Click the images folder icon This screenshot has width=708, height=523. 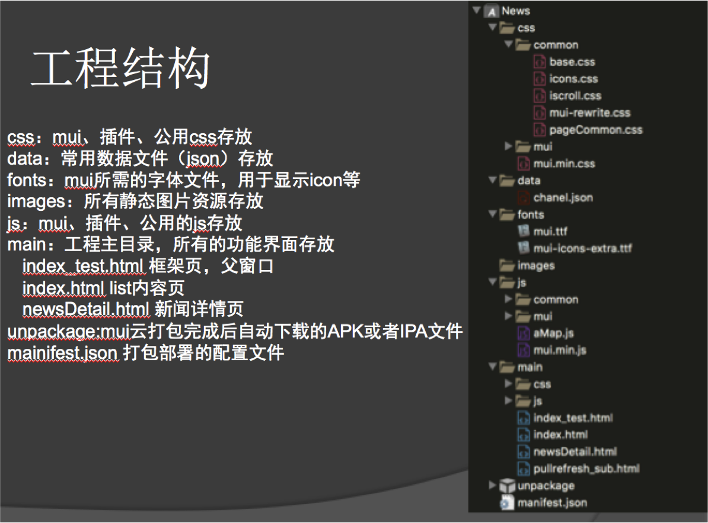click(507, 265)
